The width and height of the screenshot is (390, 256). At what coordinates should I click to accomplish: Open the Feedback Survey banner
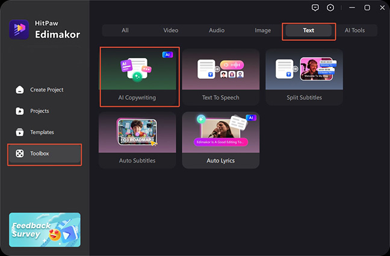[45, 230]
